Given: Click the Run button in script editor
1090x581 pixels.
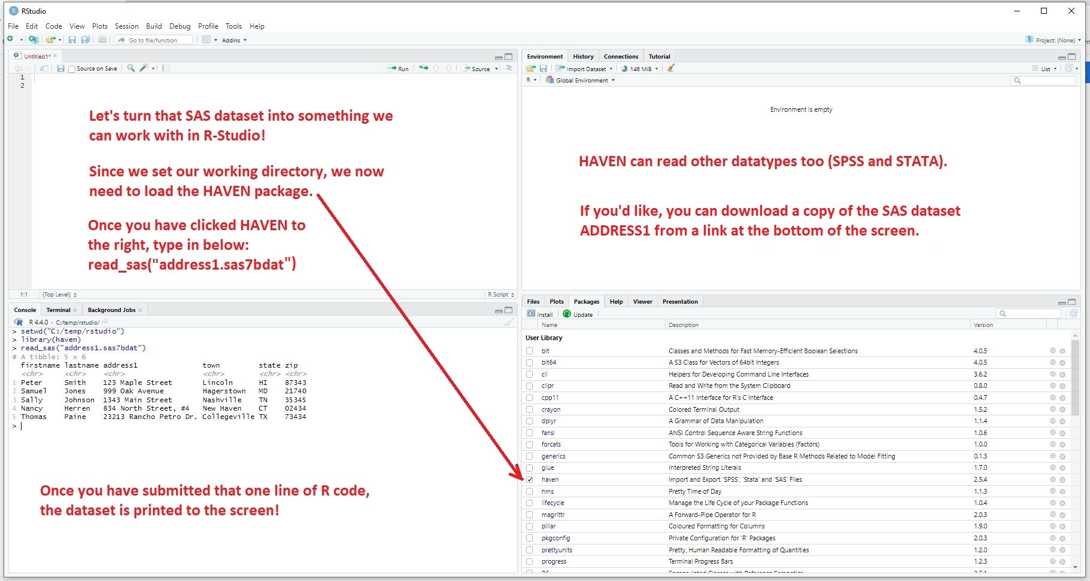Looking at the screenshot, I should tap(398, 69).
